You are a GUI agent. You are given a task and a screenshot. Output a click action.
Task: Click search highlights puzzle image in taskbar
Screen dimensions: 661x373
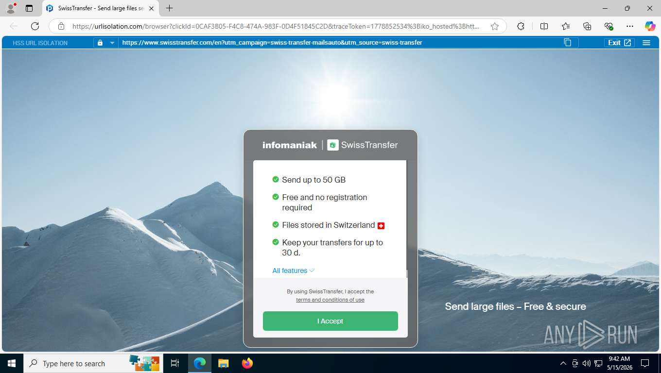pos(144,363)
